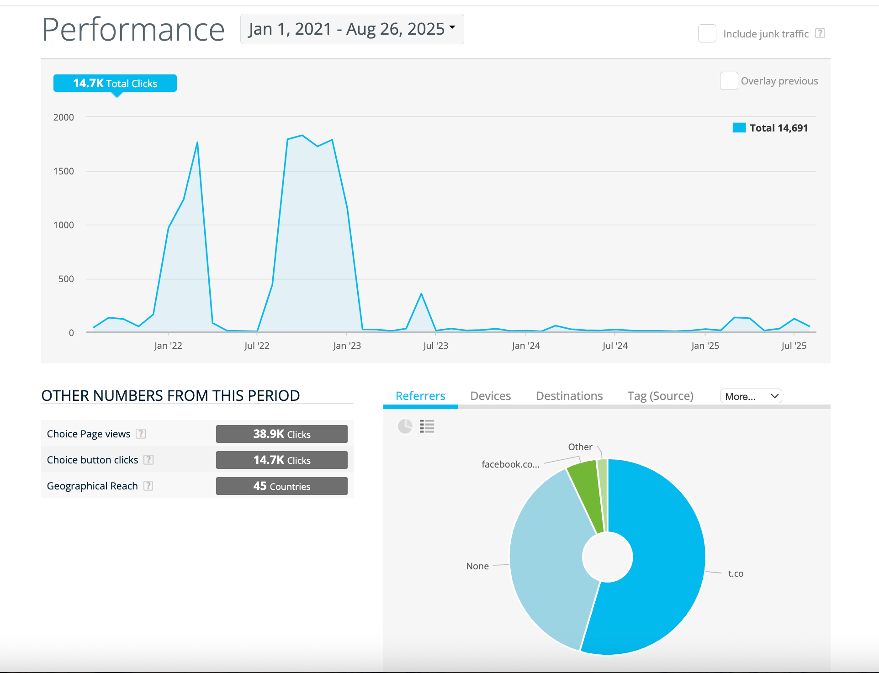Click the 14.7K Total Clicks badge
879x673 pixels.
[x=115, y=83]
